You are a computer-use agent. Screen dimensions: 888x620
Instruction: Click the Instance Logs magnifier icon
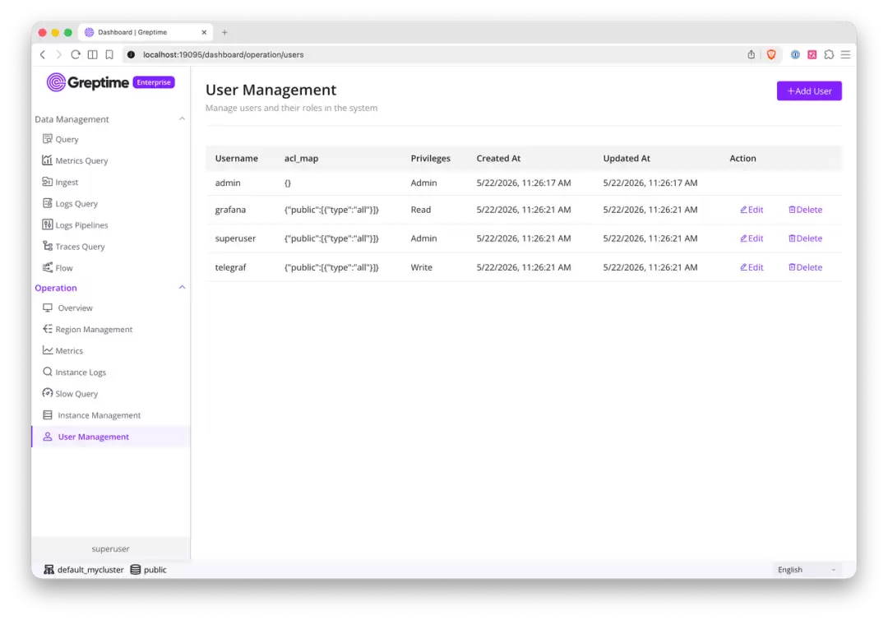48,372
